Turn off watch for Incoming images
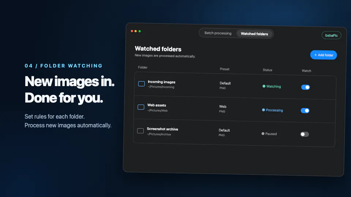 point(306,87)
